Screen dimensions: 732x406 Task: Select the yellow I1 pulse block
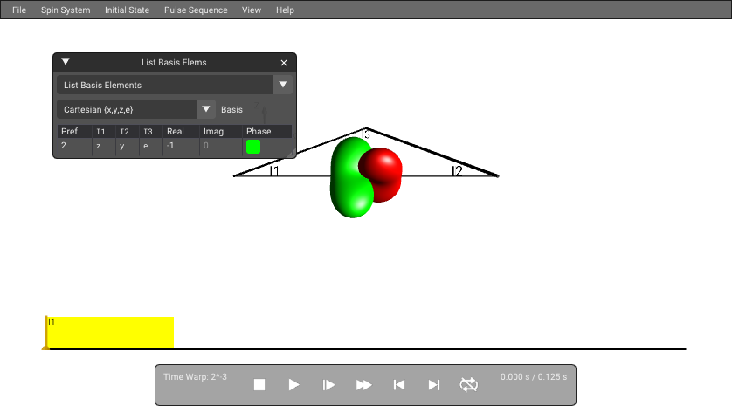111,333
